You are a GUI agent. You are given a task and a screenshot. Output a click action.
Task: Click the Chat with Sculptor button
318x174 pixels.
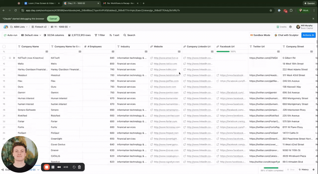(x=286, y=35)
